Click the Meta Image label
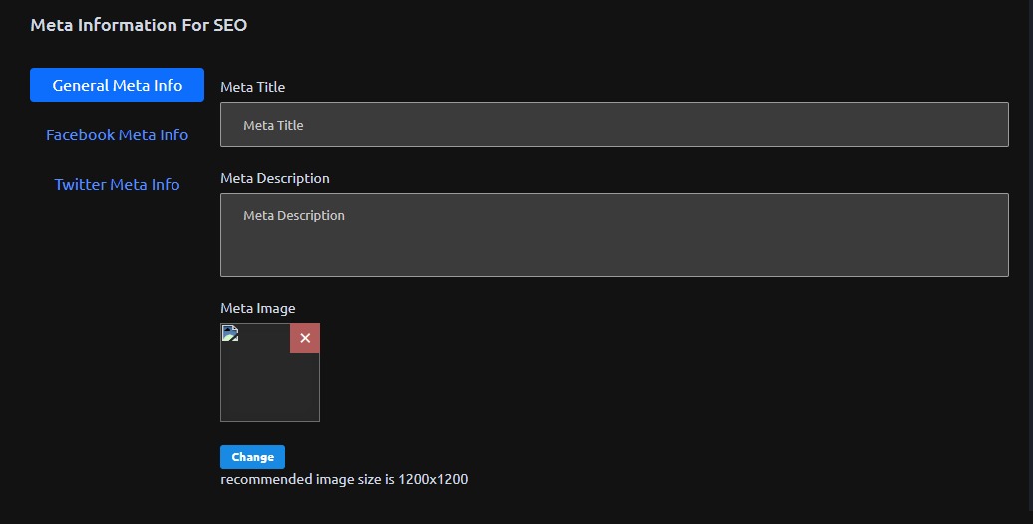Screen dimensions: 1033x524 coord(257,308)
